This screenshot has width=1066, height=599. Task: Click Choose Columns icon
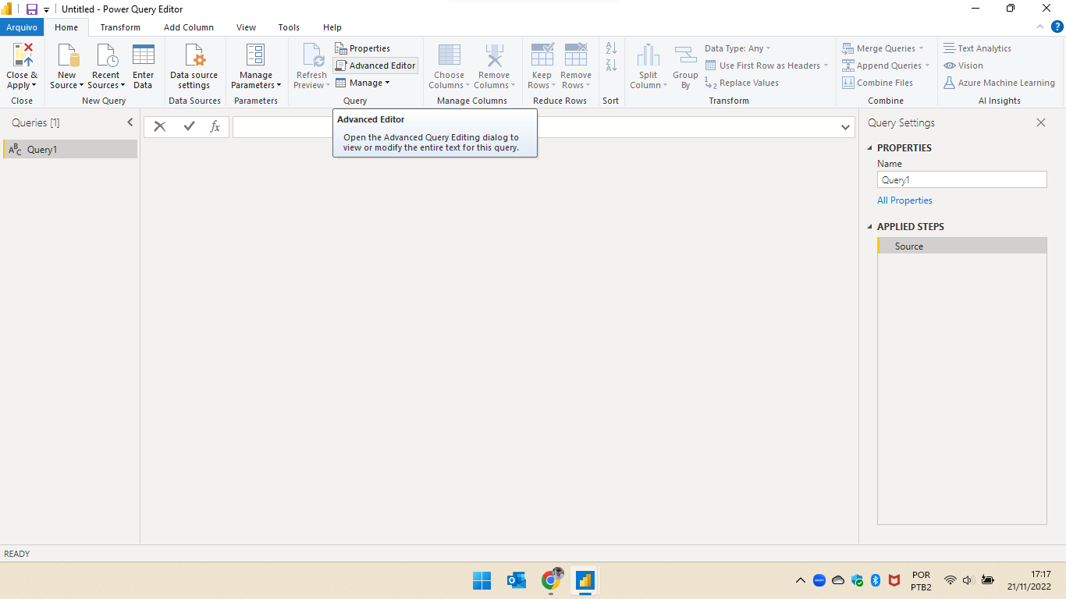[x=449, y=55]
